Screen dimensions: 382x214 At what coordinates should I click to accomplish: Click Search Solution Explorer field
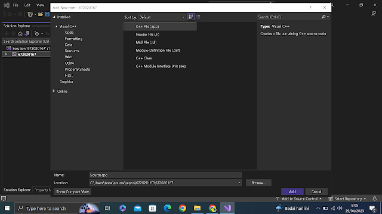click(26, 41)
